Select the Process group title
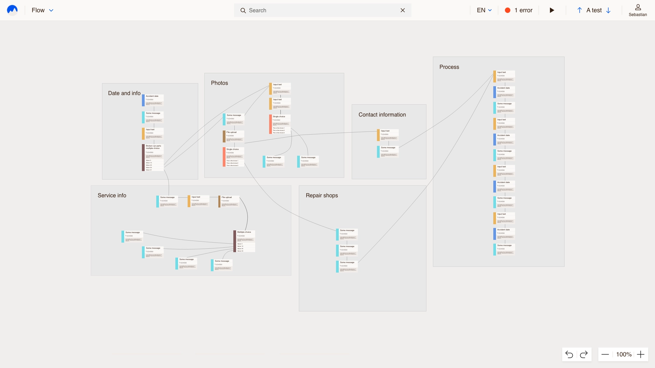This screenshot has width=655, height=368. (449, 67)
